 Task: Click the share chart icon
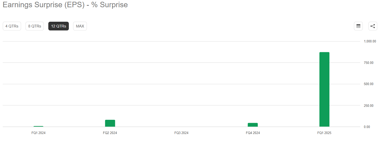373,26
